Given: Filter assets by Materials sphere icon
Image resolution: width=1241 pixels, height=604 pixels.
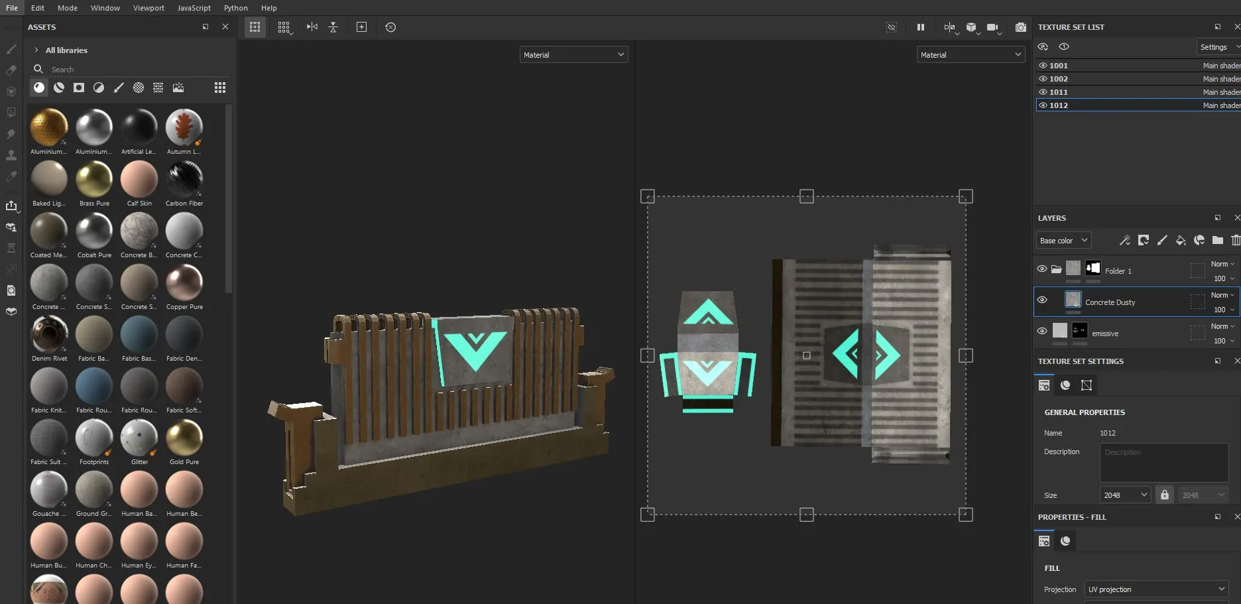Looking at the screenshot, I should point(39,88).
